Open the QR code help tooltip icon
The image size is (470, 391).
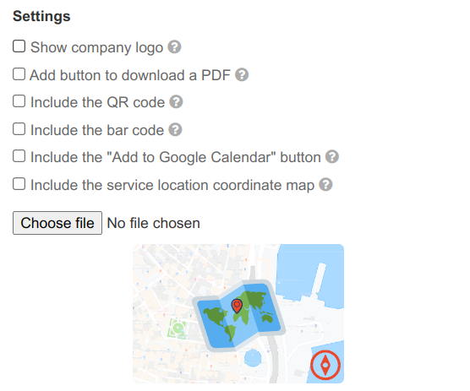[176, 102]
